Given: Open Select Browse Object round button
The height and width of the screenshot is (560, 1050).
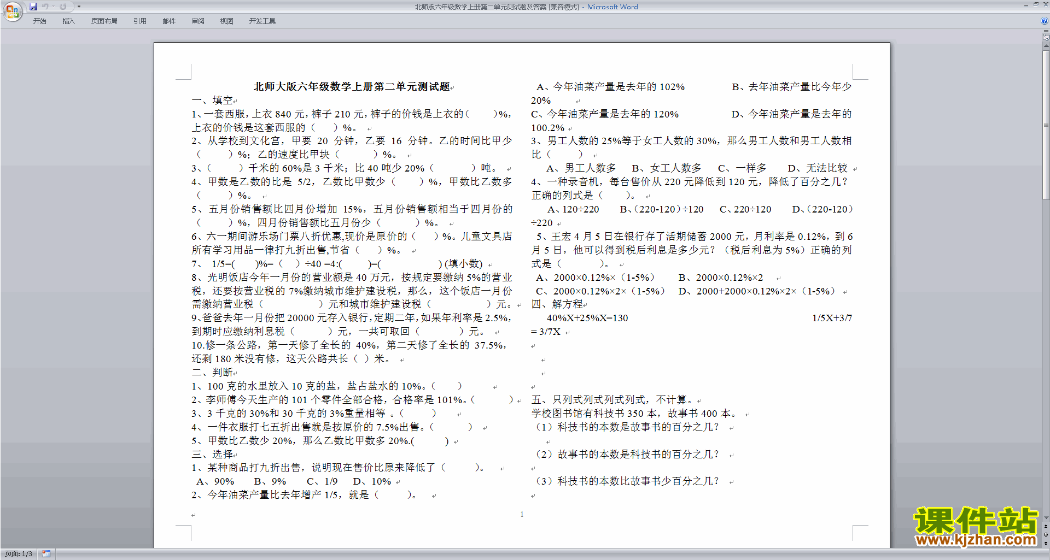Looking at the screenshot, I should coord(1046,534).
